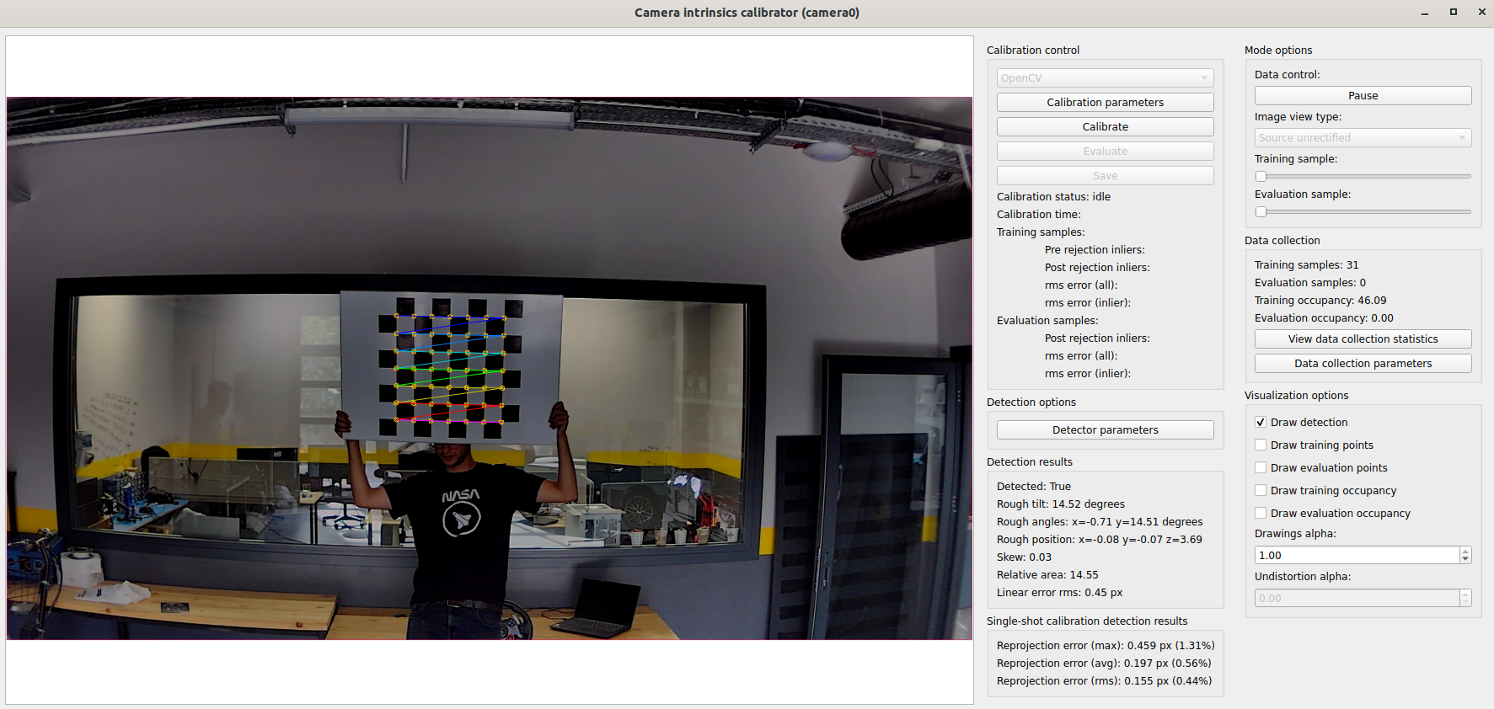Toggle Draw training occupancy checkbox
This screenshot has height=709, width=1494.
[x=1261, y=491]
